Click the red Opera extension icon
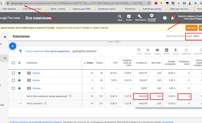 156,3
